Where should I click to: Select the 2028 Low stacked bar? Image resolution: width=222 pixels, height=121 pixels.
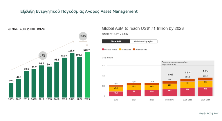(x=170, y=89)
